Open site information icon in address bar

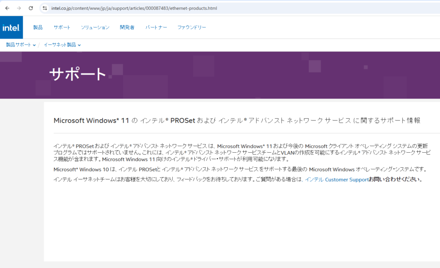45,8
